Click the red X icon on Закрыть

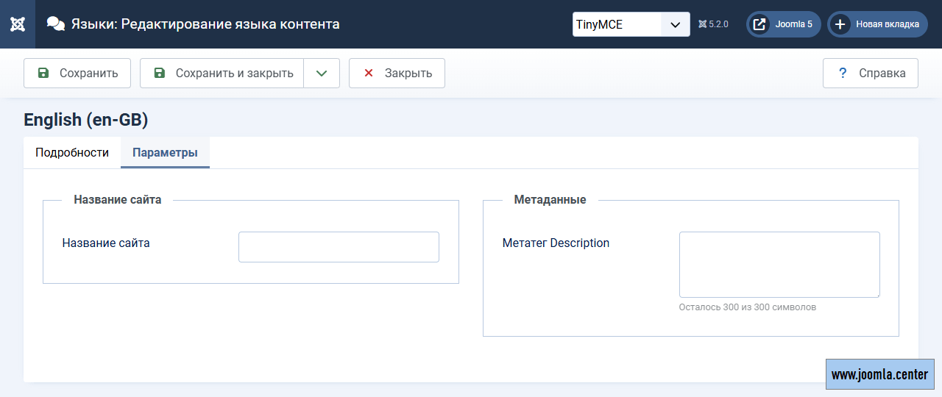click(x=369, y=74)
